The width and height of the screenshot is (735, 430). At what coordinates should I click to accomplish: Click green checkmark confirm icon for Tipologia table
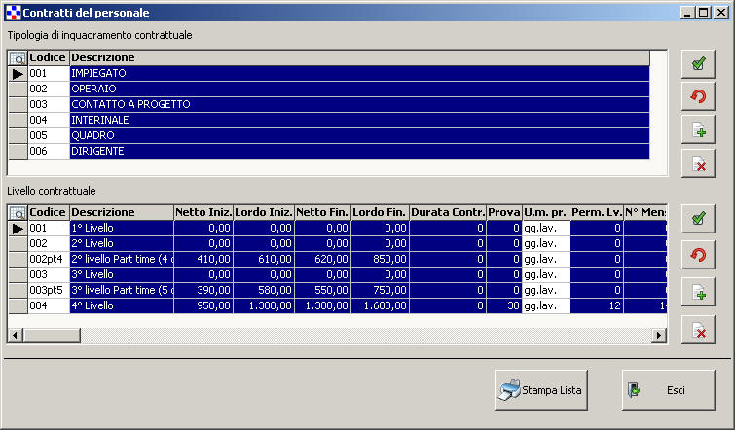tap(698, 64)
